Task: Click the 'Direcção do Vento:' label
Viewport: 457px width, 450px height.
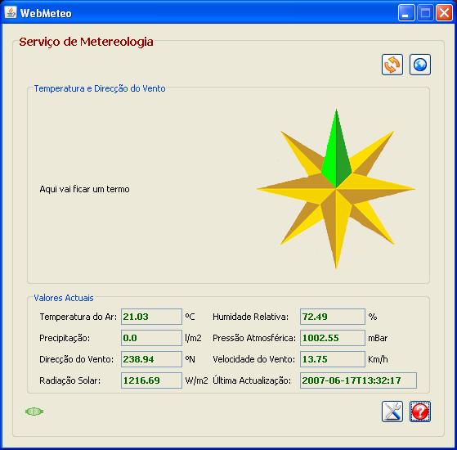Action: tap(77, 359)
